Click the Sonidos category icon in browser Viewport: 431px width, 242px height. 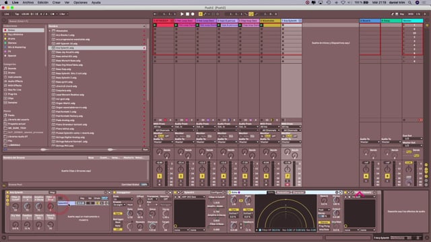(5, 69)
